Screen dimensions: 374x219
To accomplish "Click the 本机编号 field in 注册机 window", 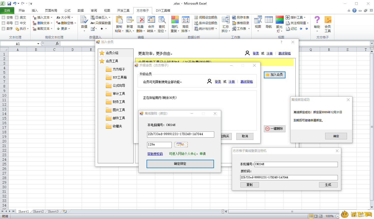I will tap(296, 164).
